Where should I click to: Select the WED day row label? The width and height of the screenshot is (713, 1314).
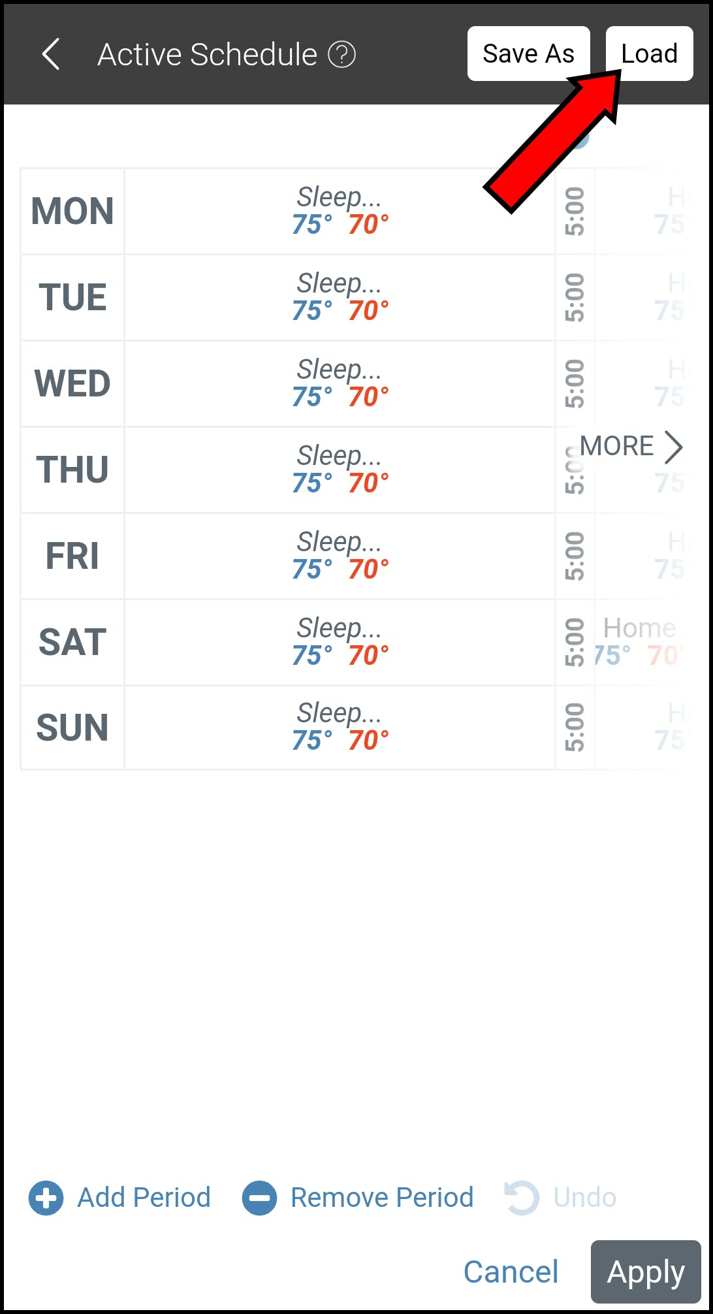pyautogui.click(x=72, y=383)
